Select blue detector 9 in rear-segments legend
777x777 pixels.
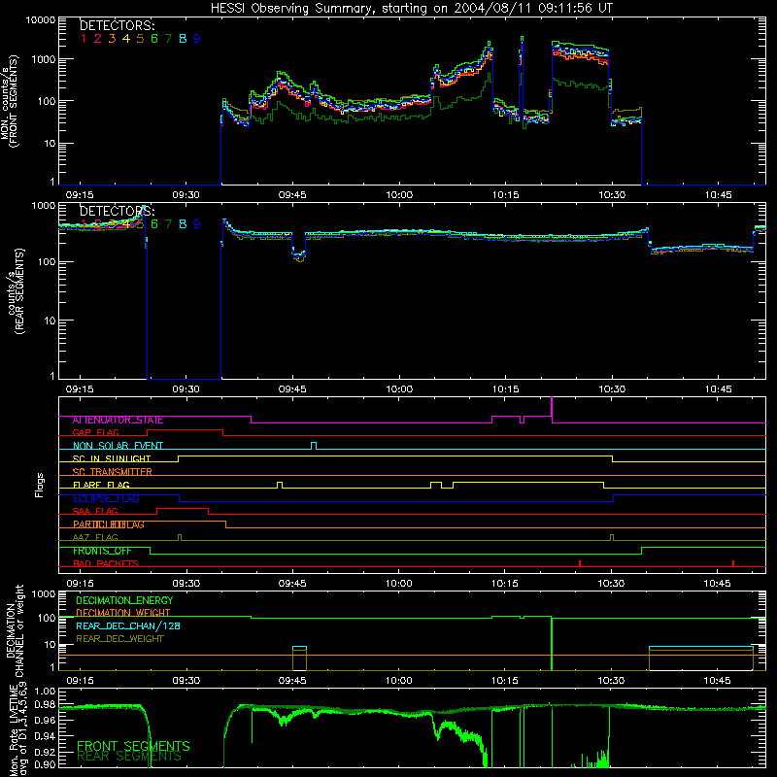coord(197,224)
